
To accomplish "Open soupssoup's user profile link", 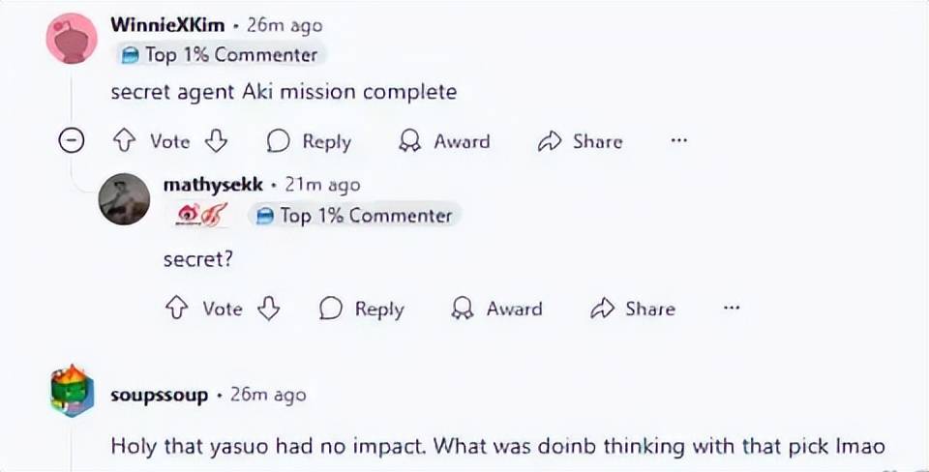I will pyautogui.click(x=161, y=395).
